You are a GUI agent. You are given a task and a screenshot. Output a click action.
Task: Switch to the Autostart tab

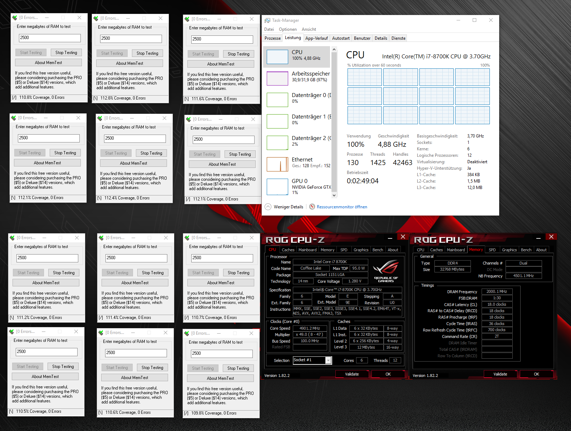(x=341, y=38)
